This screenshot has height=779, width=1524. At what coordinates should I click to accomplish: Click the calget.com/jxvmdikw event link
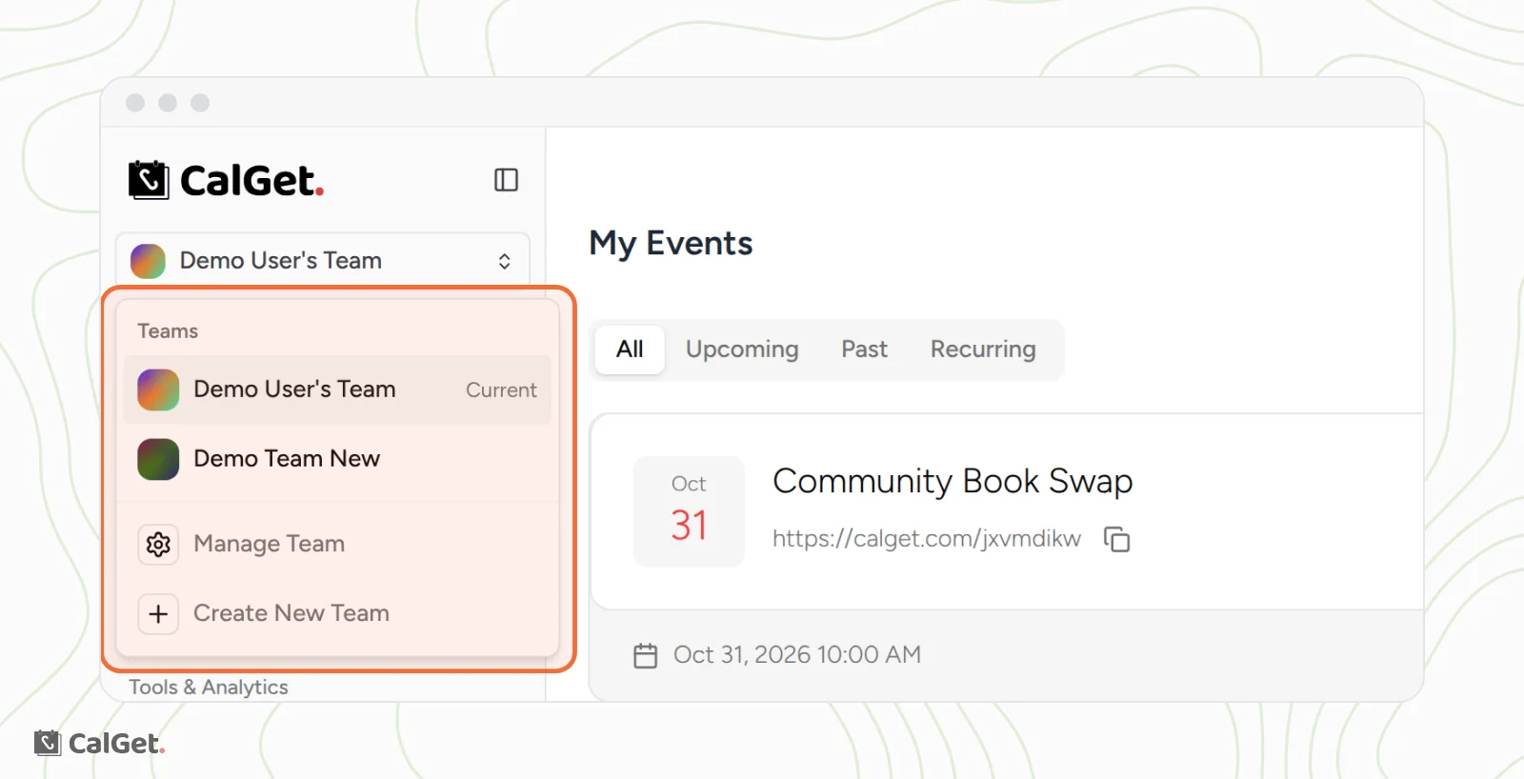coord(927,539)
